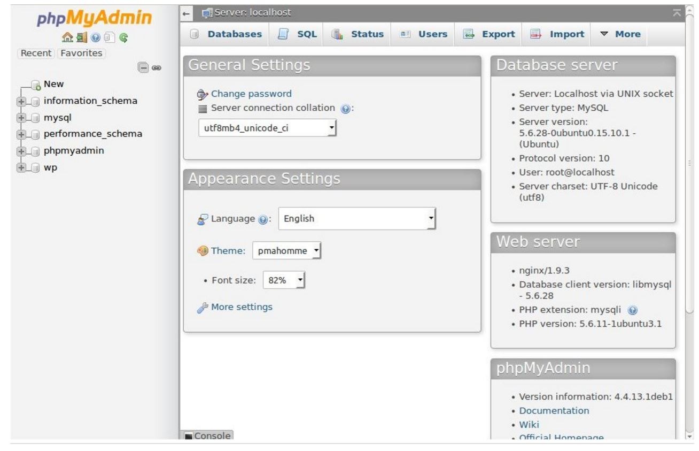Open the Font size dropdown showing 82%
This screenshot has height=451, width=699.
285,280
